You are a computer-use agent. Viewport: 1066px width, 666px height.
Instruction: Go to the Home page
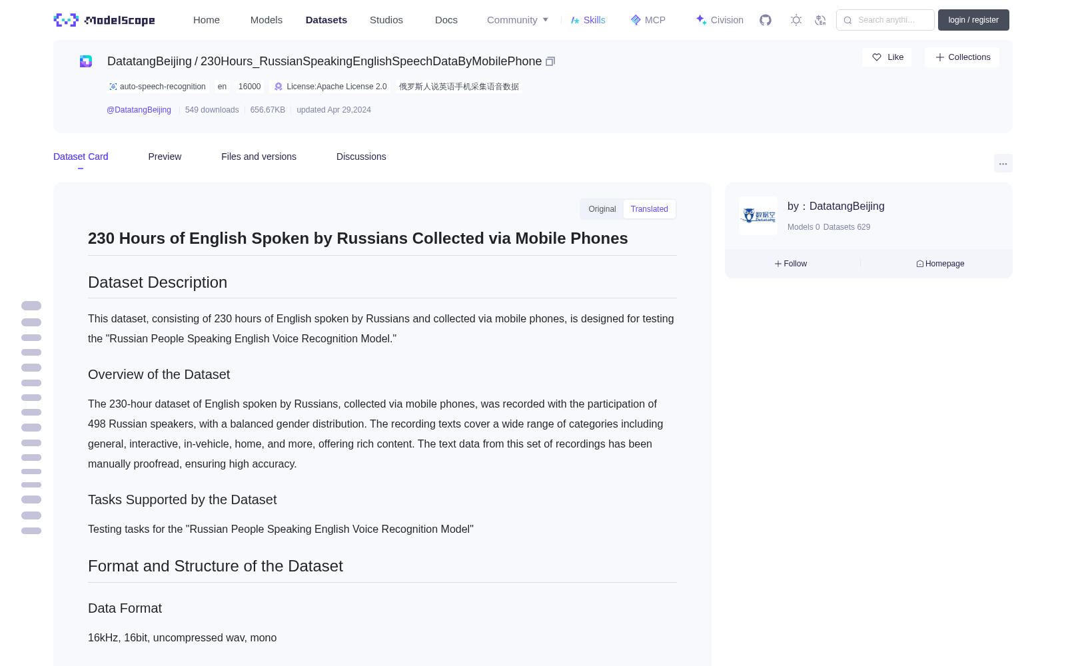click(x=207, y=20)
